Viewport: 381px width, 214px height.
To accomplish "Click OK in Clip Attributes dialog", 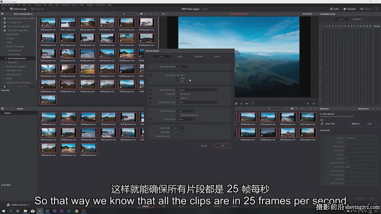I will [222, 146].
